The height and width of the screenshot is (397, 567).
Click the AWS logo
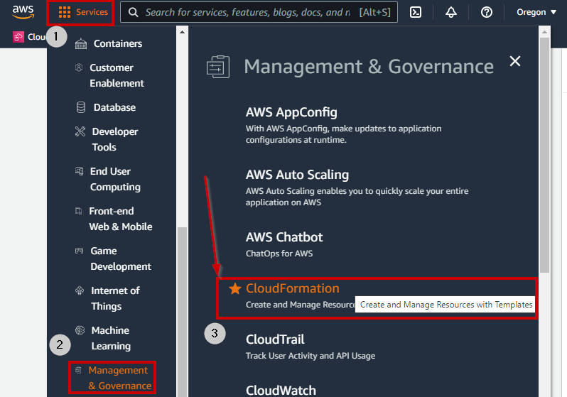click(x=23, y=12)
